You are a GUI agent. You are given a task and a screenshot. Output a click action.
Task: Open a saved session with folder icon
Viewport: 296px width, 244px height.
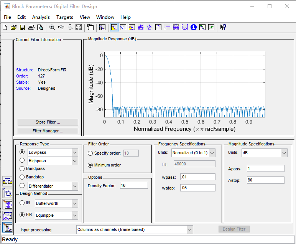pyautogui.click(x=13, y=28)
